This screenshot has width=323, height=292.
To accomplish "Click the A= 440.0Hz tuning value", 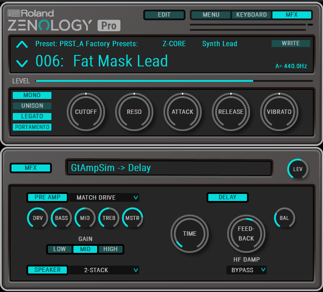I will tap(291, 66).
